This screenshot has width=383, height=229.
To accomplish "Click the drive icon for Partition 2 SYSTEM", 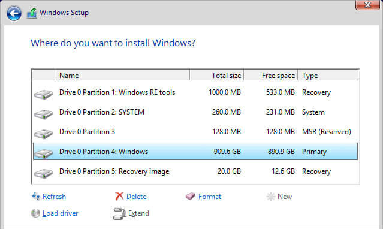I will tap(44, 114).
